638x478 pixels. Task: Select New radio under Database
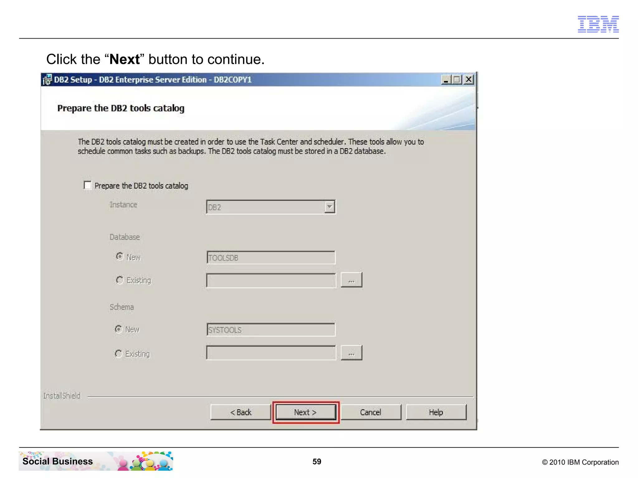tap(120, 256)
